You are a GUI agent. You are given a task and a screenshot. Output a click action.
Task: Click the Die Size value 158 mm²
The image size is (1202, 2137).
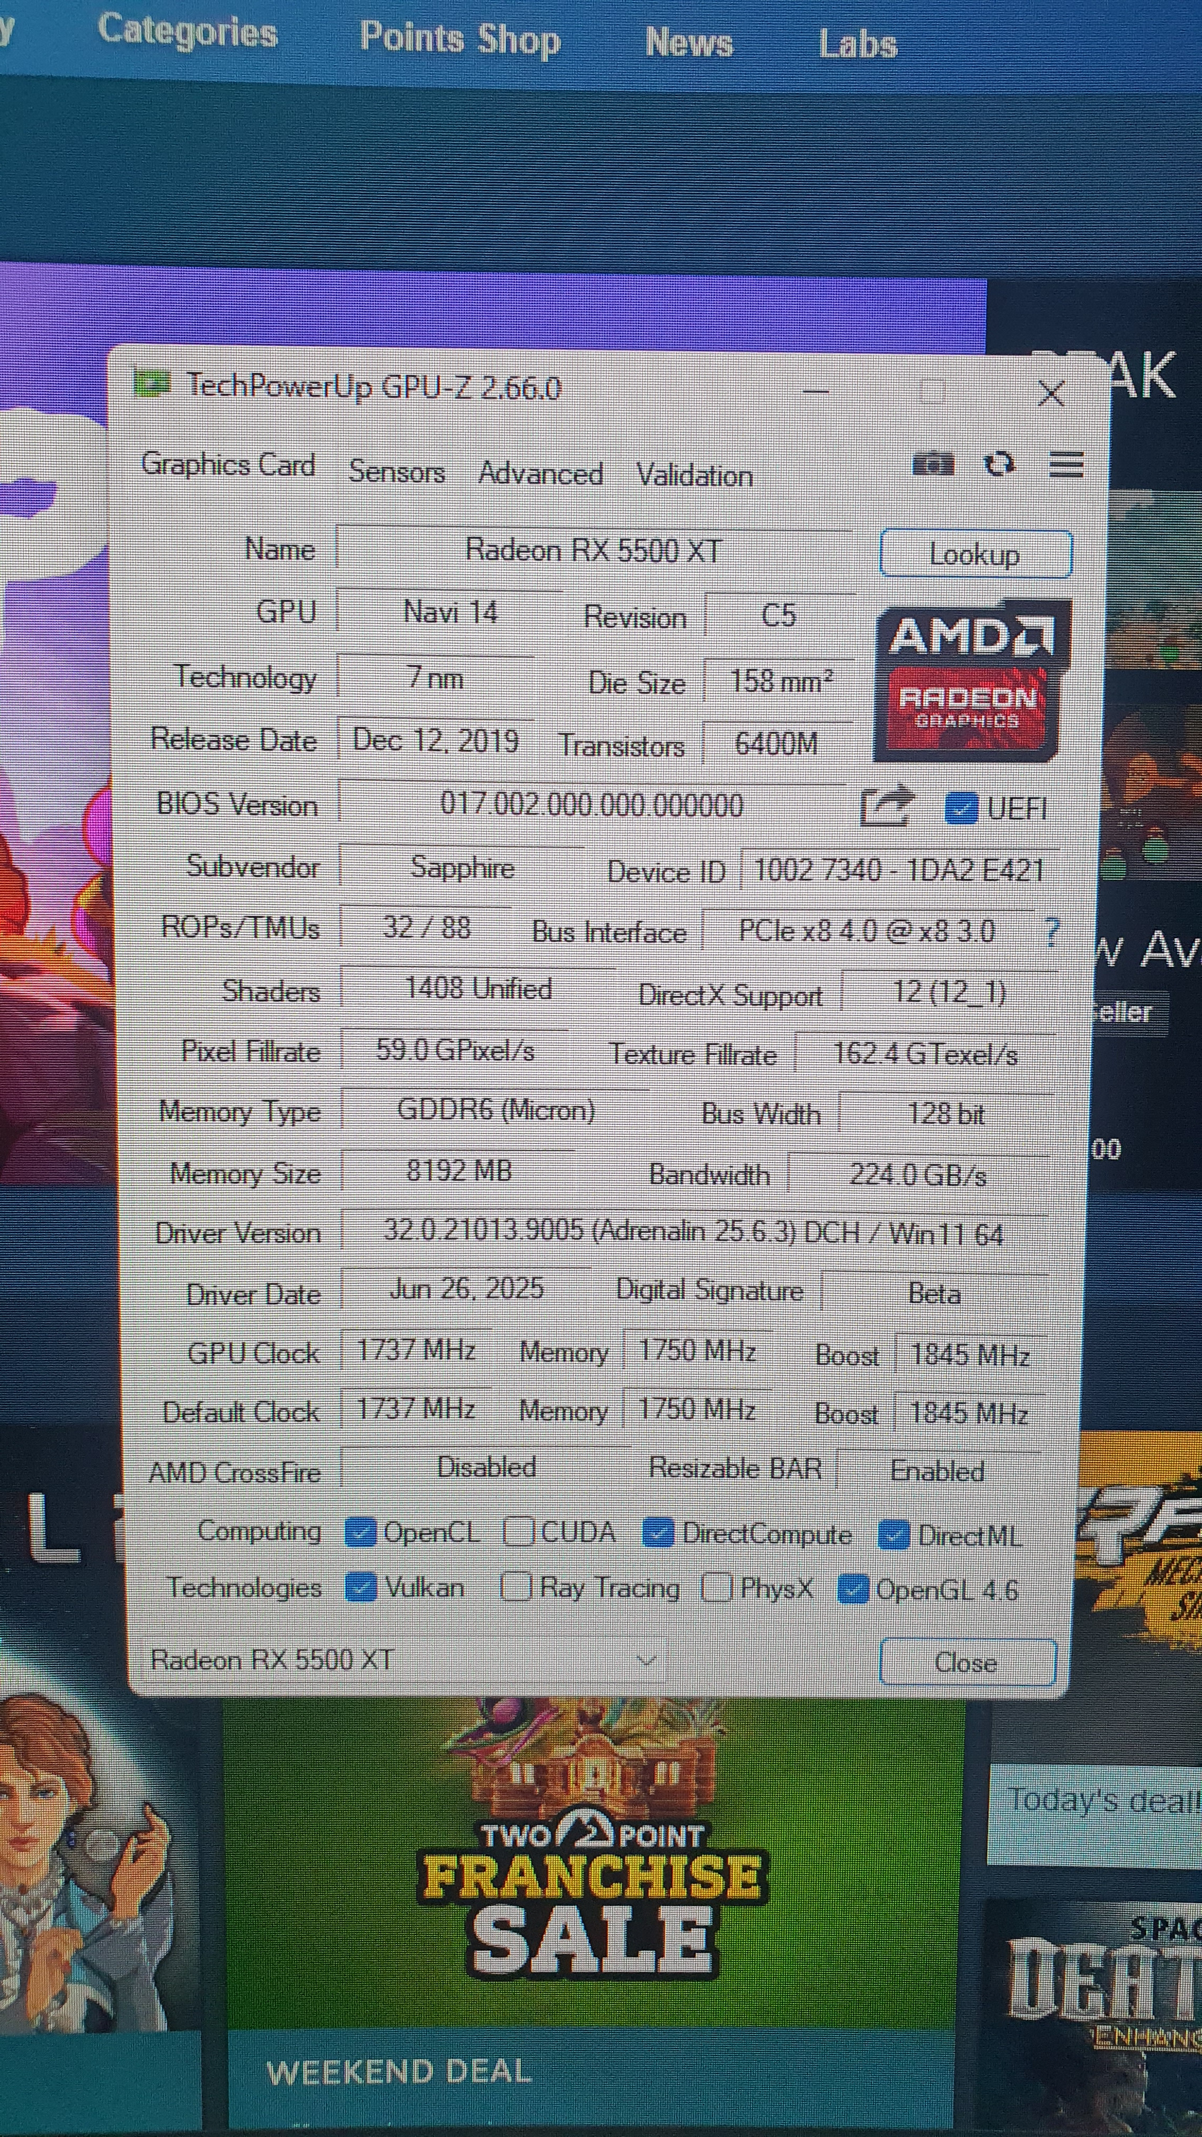coord(780,681)
